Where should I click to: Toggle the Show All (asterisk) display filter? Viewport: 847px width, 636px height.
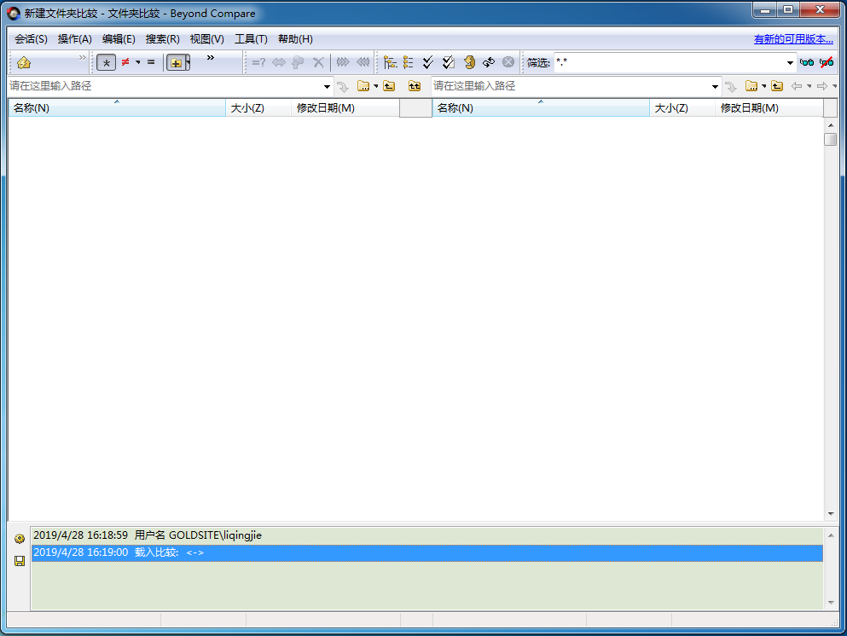(x=106, y=62)
